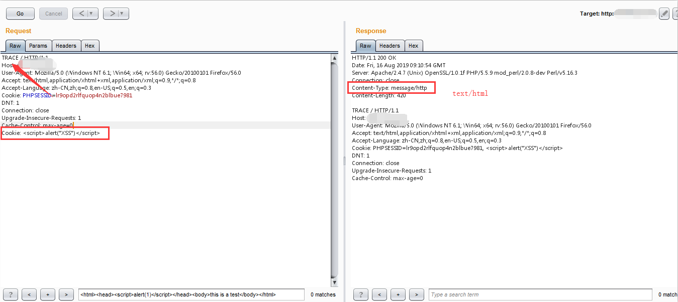Click the scroll-up arrow in request editor
The width and height of the screenshot is (678, 302).
pos(335,58)
